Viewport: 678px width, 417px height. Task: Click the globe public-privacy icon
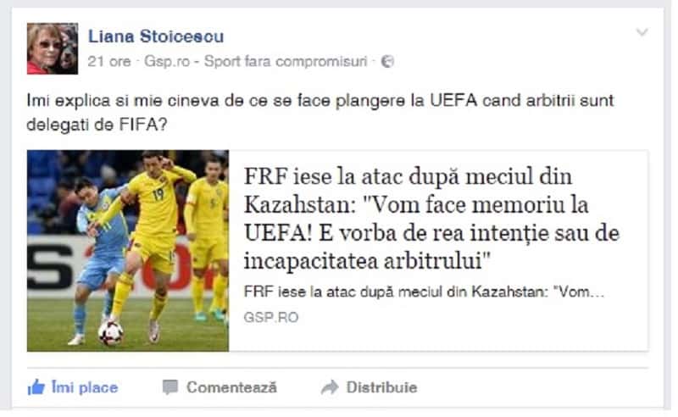point(387,61)
